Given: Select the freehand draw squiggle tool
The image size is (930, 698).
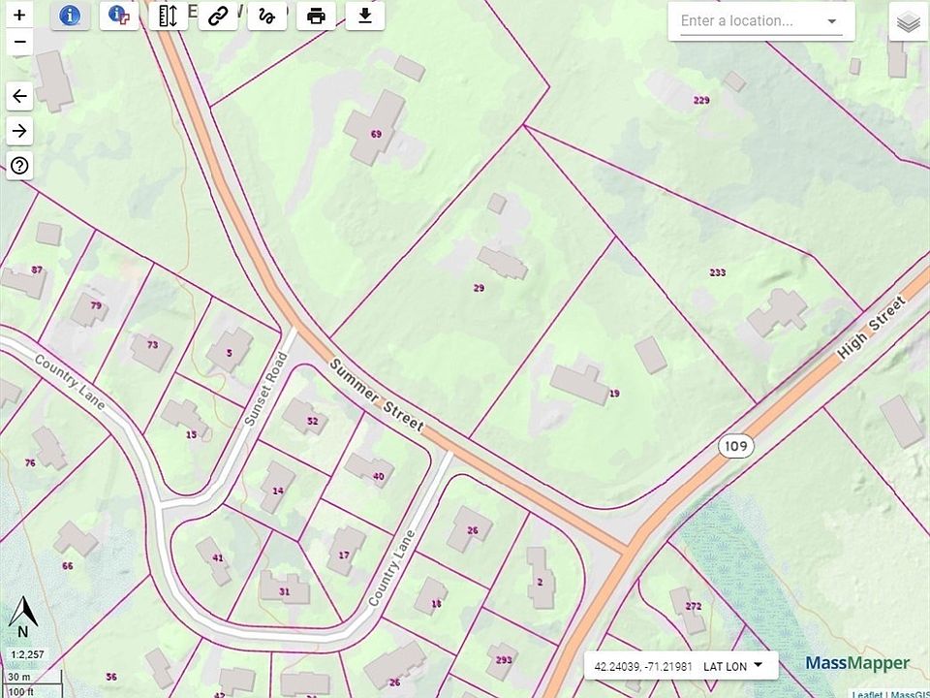Looking at the screenshot, I should (266, 16).
